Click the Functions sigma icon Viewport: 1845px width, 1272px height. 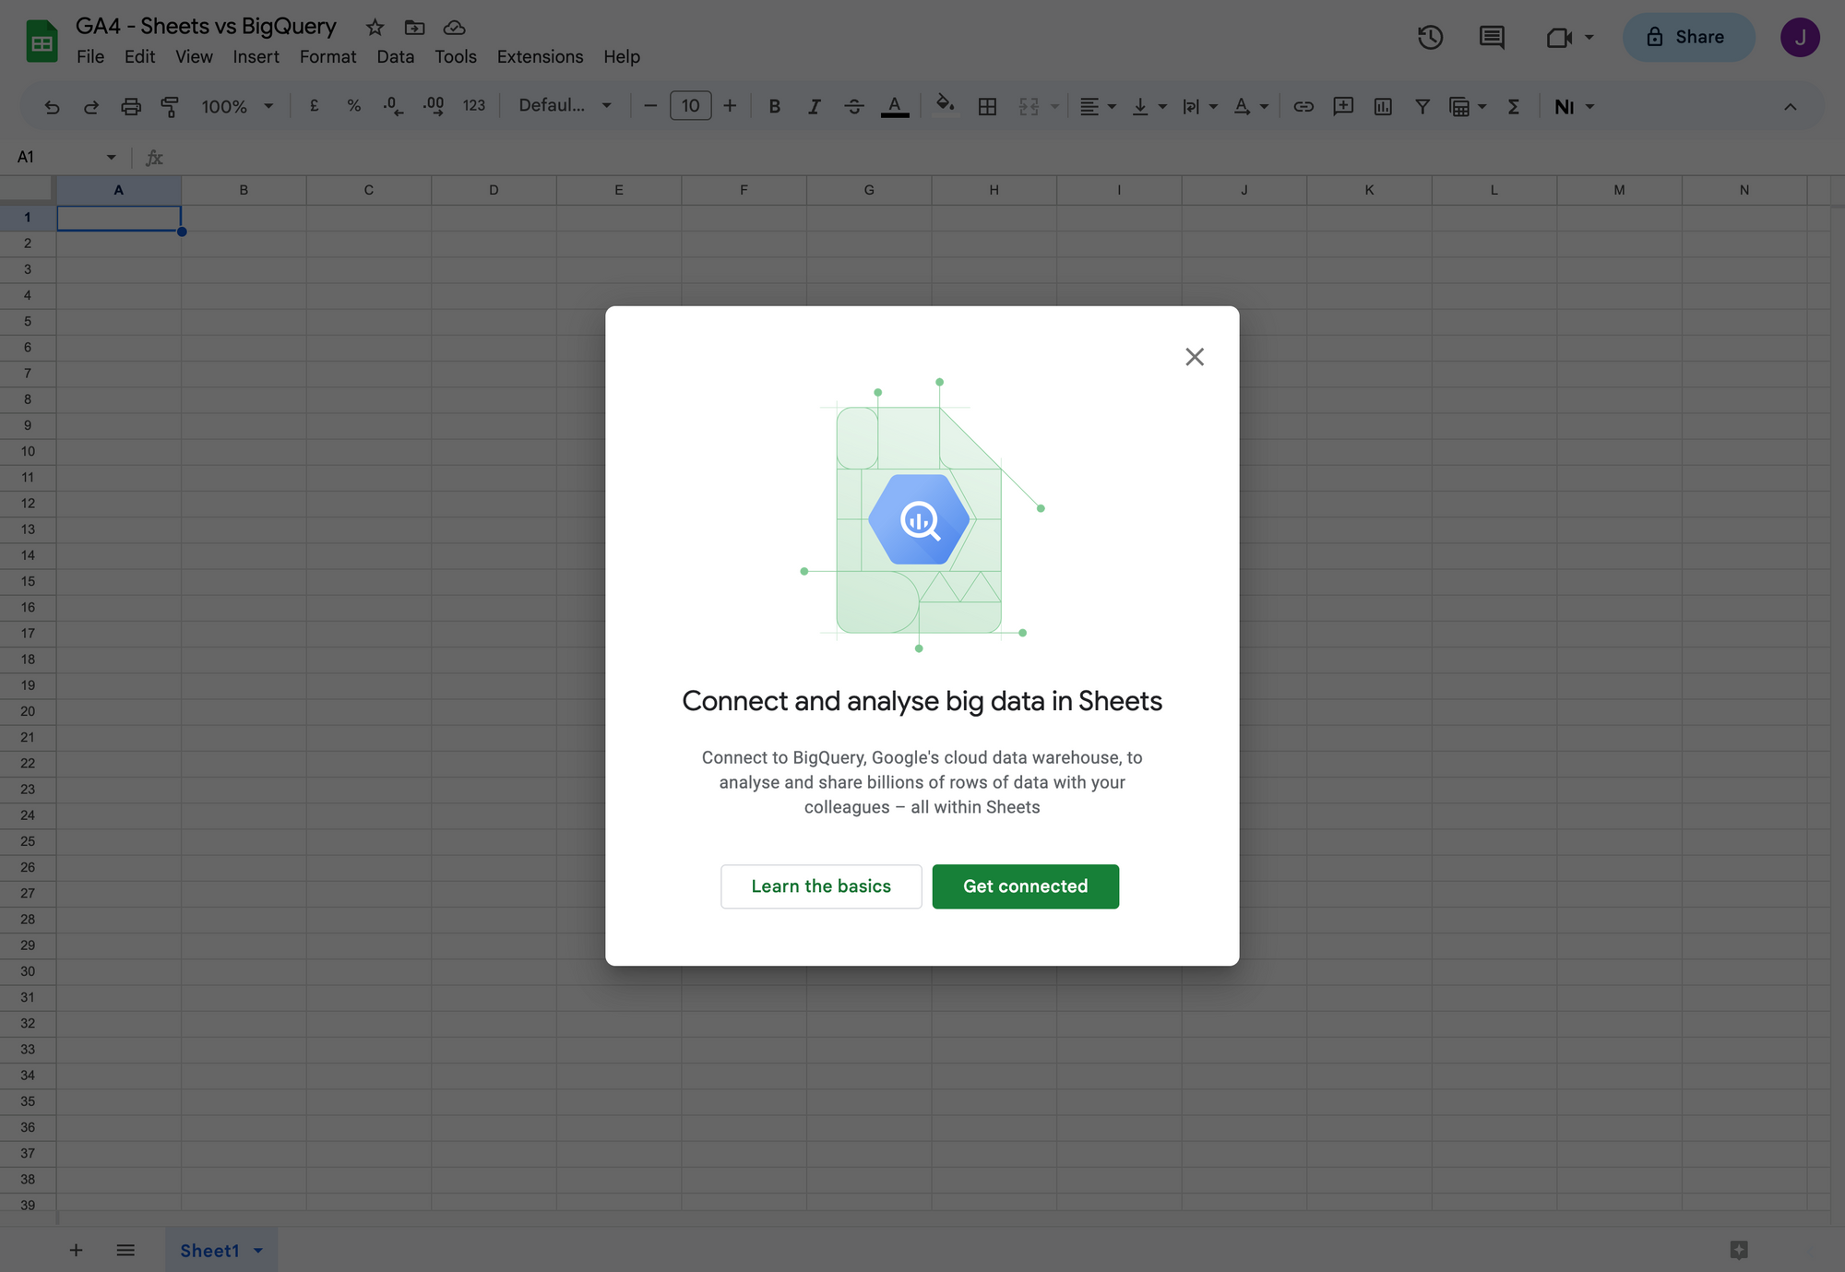(1514, 107)
